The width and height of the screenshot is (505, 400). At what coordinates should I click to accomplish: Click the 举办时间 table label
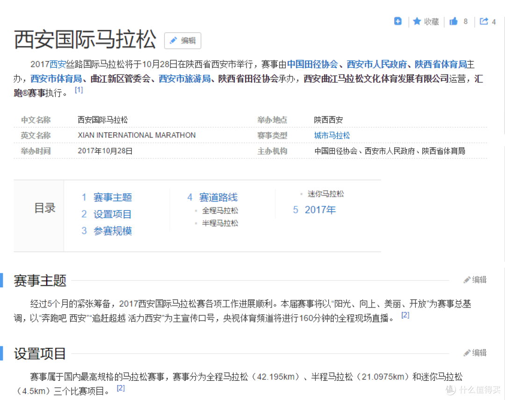[x=36, y=151]
